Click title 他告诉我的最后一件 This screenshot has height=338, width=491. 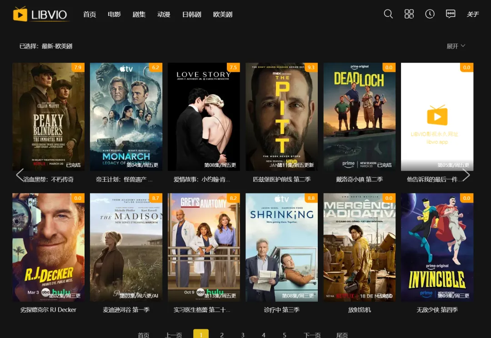pyautogui.click(x=434, y=179)
